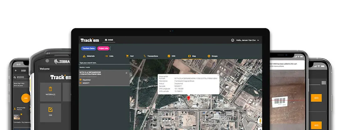341x130 pixels.
Task: Open the OSD tab on the tablet
Action: (x=171, y=56)
